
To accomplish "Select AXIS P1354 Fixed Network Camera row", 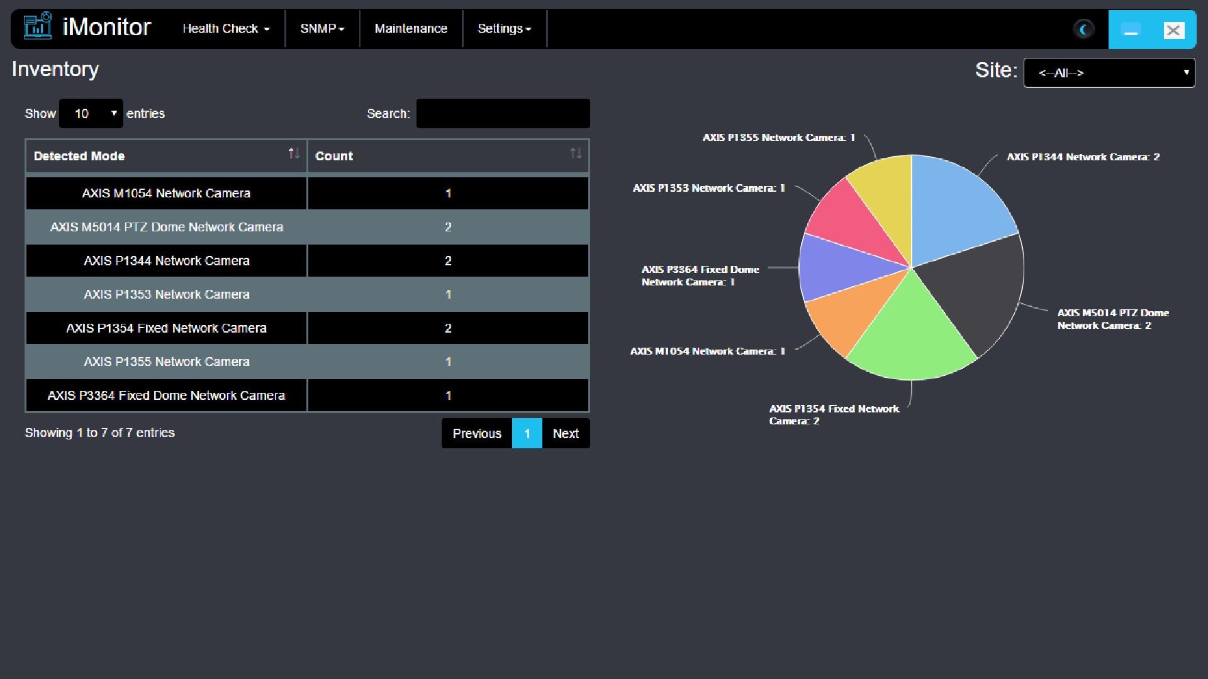I will click(x=307, y=328).
